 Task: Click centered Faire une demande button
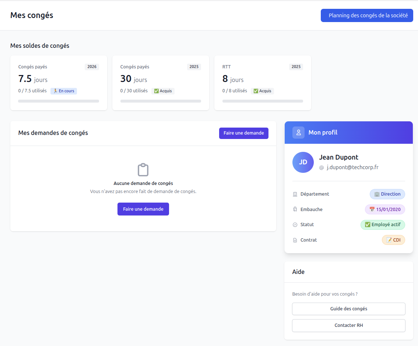[x=143, y=209]
